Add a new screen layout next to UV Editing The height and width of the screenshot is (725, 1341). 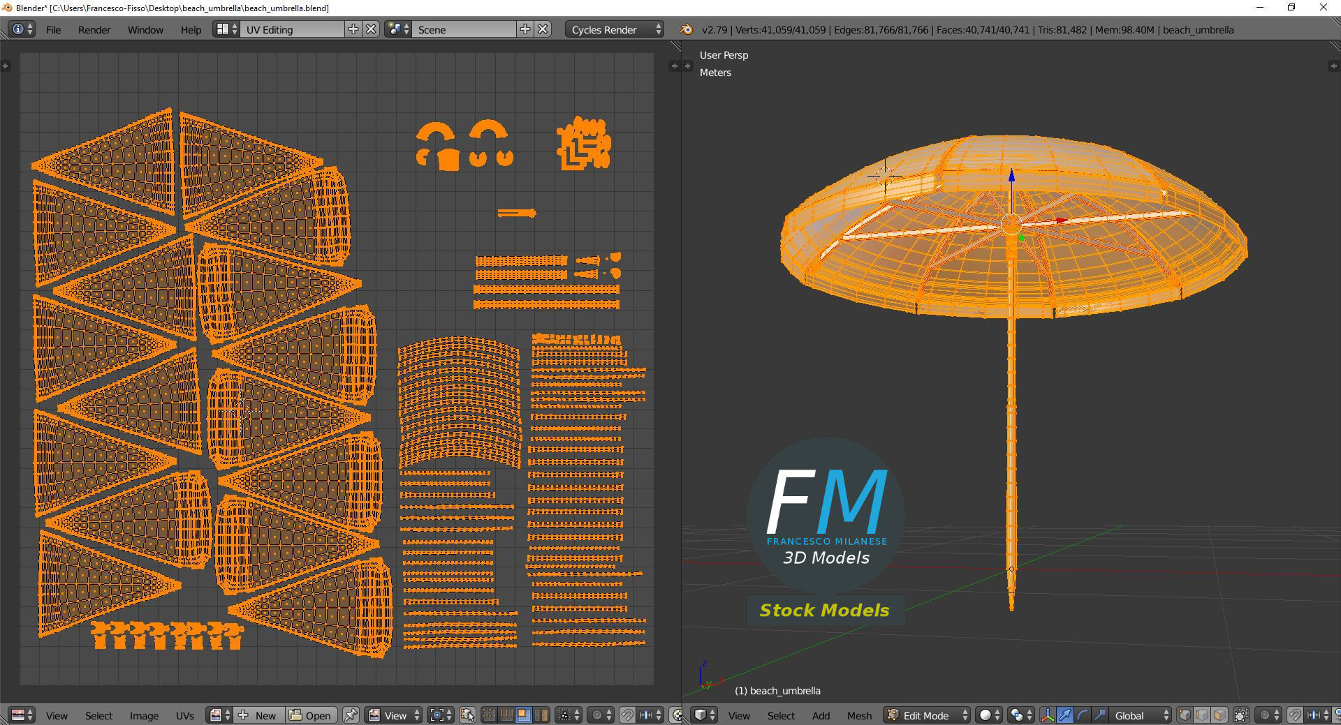(x=353, y=29)
